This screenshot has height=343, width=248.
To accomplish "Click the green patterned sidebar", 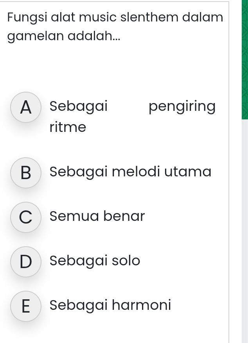I will click(x=244, y=59).
